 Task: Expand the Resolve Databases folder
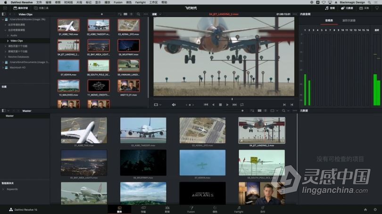click(6, 57)
